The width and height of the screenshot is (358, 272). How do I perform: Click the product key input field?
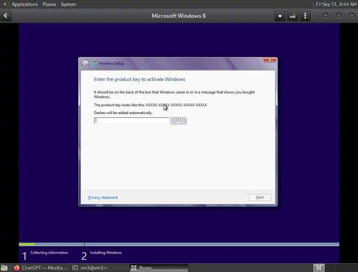click(131, 121)
